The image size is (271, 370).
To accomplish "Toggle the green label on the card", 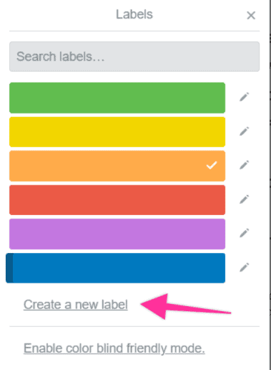I will [117, 98].
